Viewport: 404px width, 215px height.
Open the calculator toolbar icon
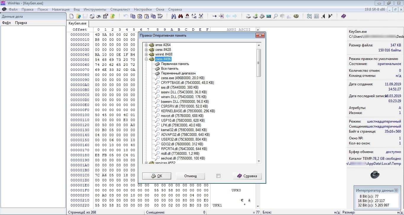pyautogui.click(x=269, y=16)
